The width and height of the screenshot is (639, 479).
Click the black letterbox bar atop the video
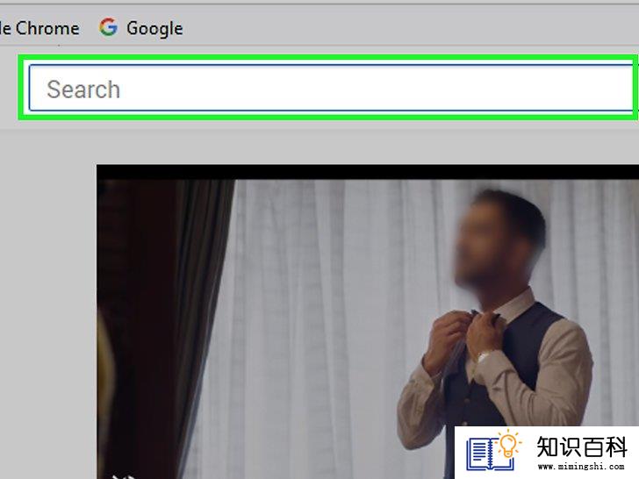[x=368, y=172]
